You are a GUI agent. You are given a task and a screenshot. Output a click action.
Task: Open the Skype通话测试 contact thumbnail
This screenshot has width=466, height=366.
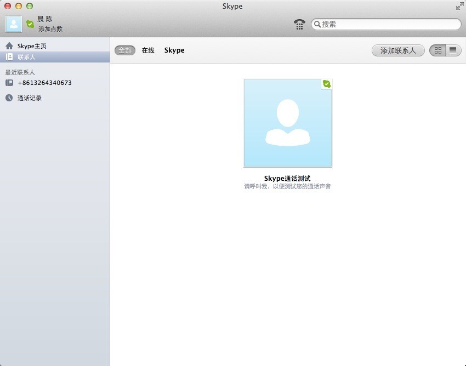tap(288, 123)
